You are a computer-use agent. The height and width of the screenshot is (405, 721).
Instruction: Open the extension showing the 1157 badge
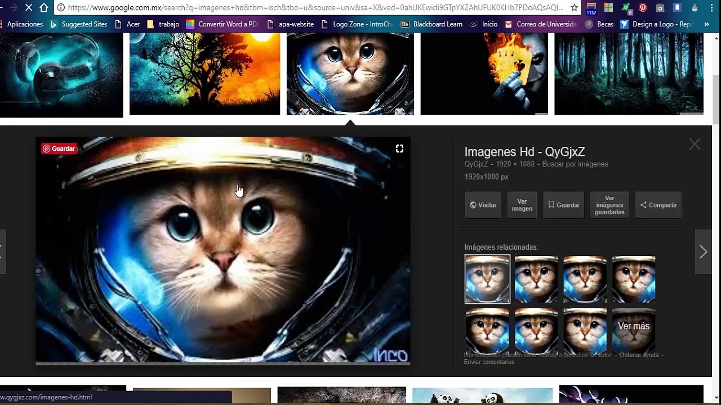coord(591,8)
